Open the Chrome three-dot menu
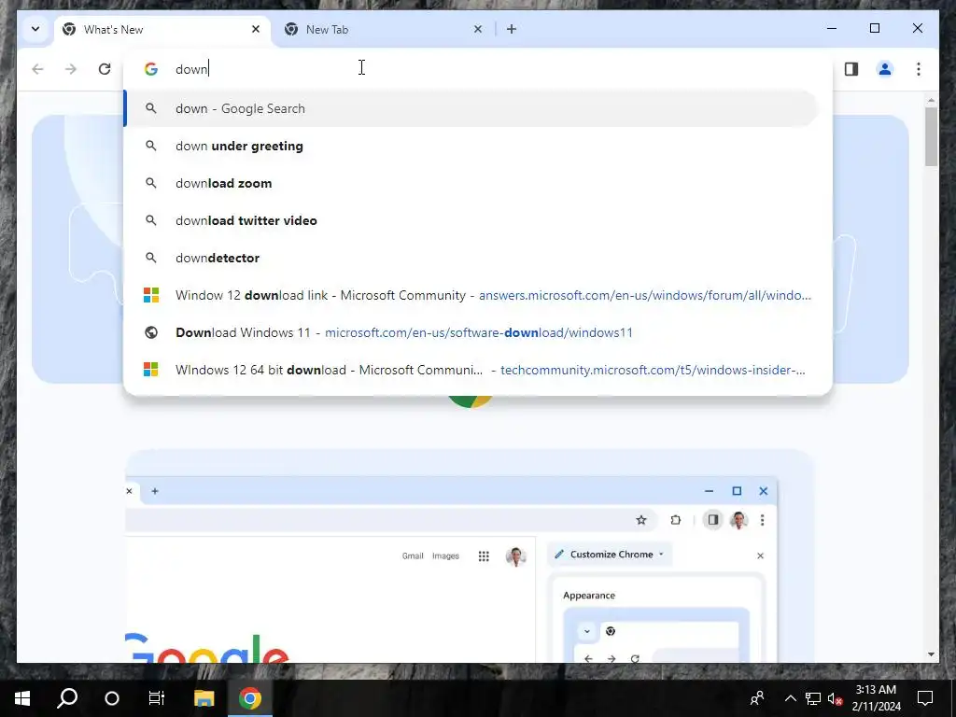 (x=919, y=69)
